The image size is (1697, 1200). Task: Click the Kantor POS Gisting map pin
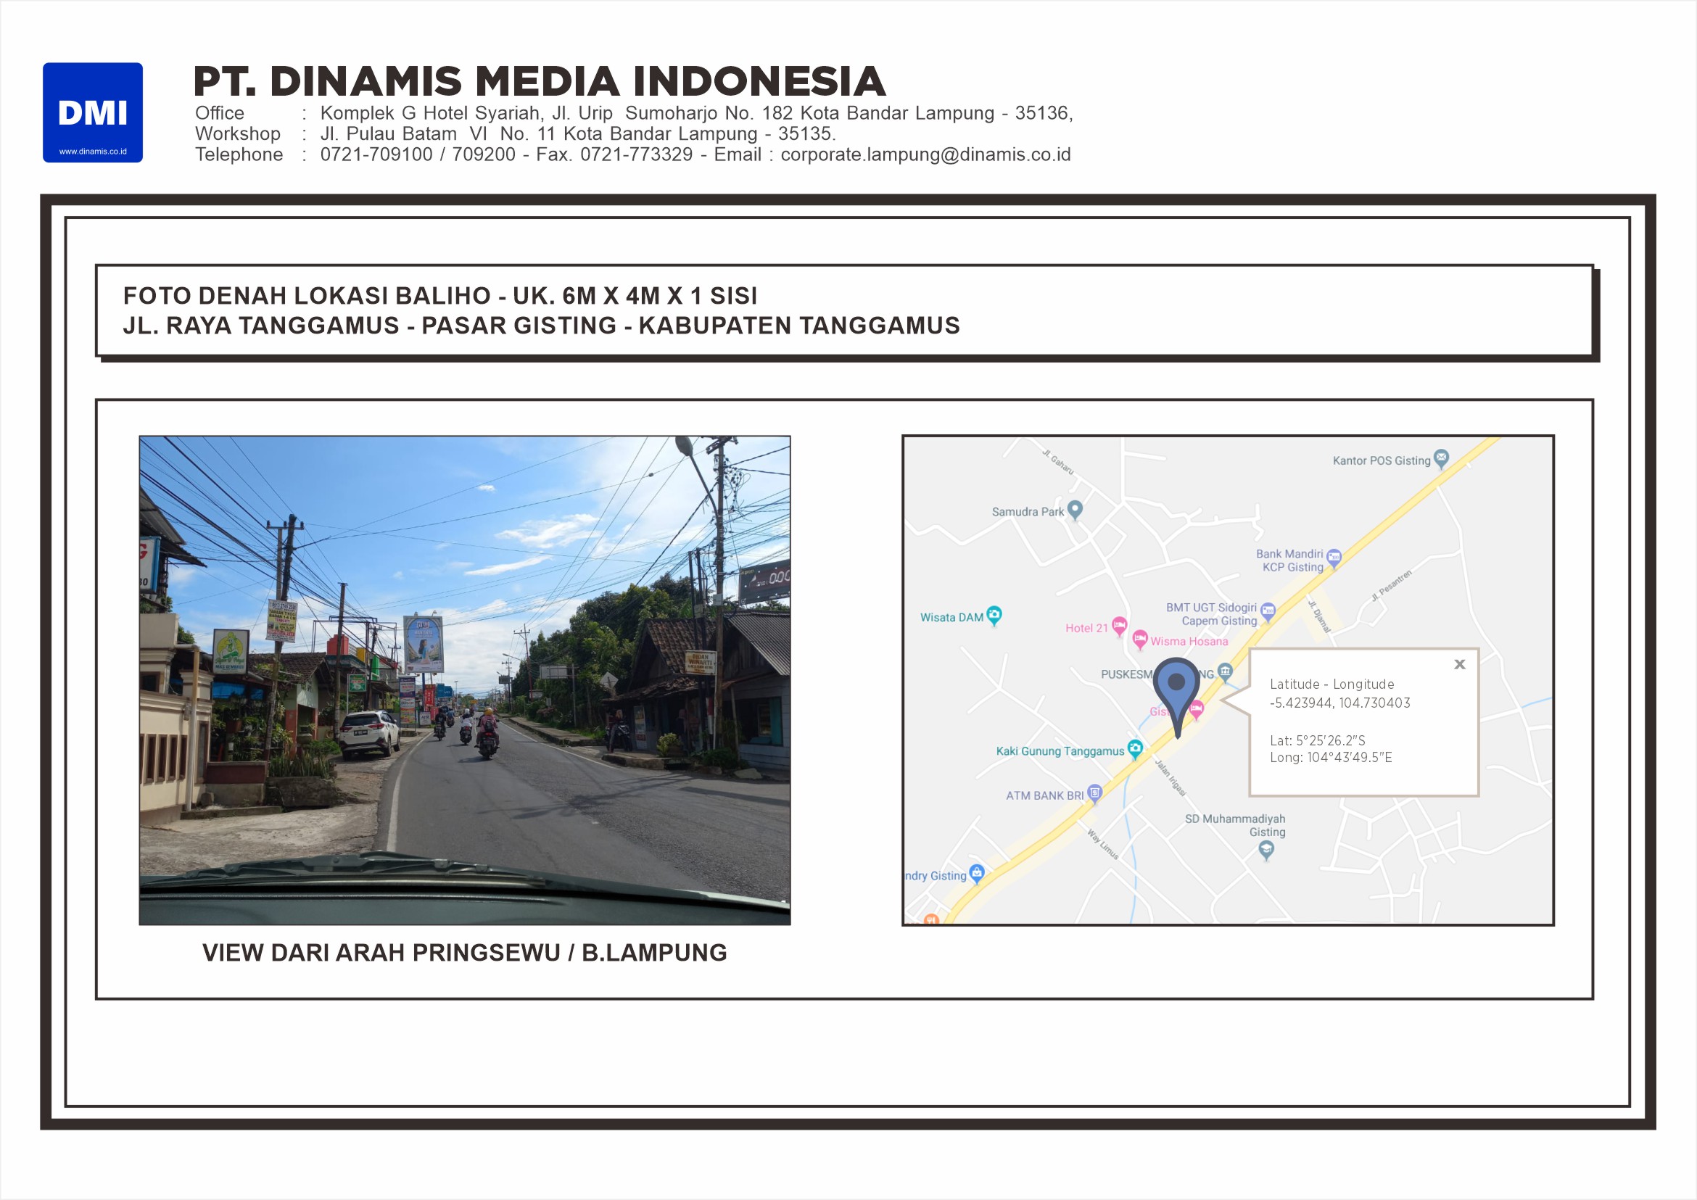point(1440,459)
